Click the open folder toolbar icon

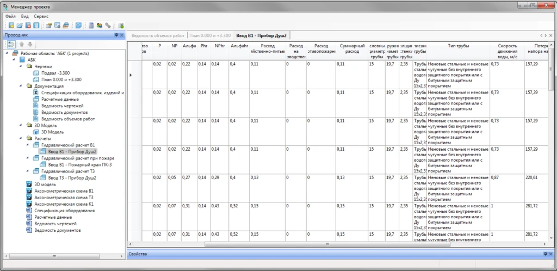click(20, 26)
